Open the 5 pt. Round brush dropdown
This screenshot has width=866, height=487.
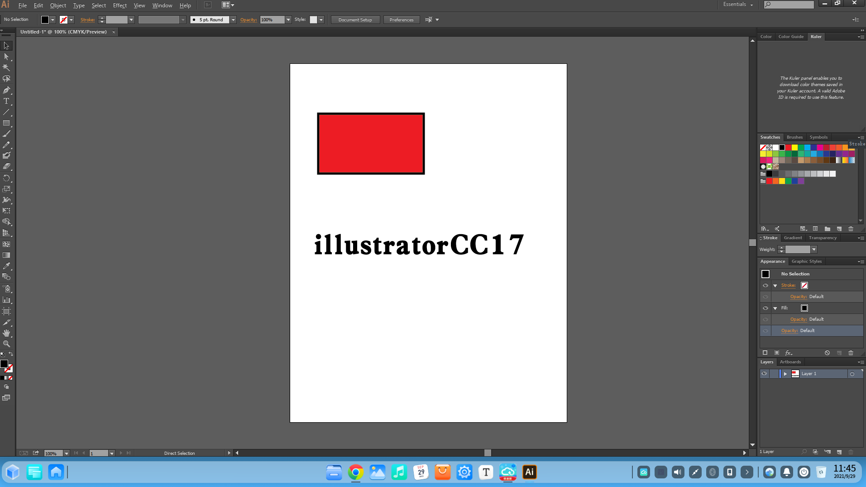click(233, 20)
